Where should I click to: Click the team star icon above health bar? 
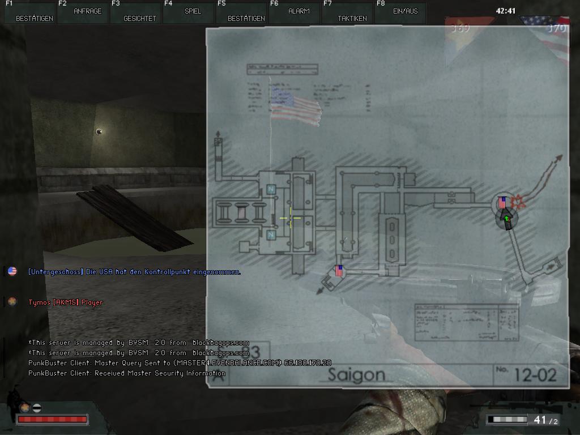pos(25,408)
